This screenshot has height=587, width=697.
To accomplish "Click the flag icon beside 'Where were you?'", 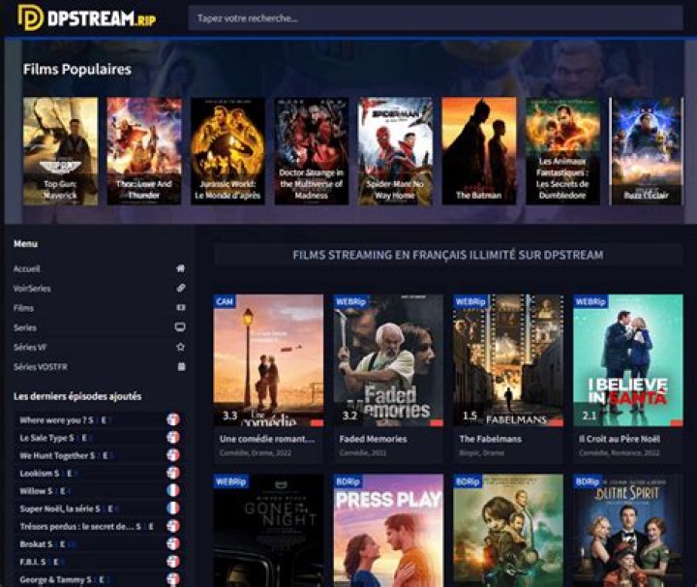I will [x=173, y=419].
